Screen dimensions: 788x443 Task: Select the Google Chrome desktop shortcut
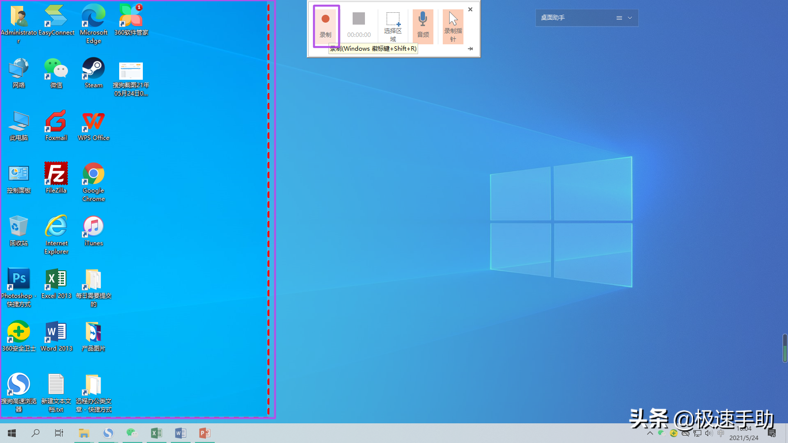coord(94,182)
